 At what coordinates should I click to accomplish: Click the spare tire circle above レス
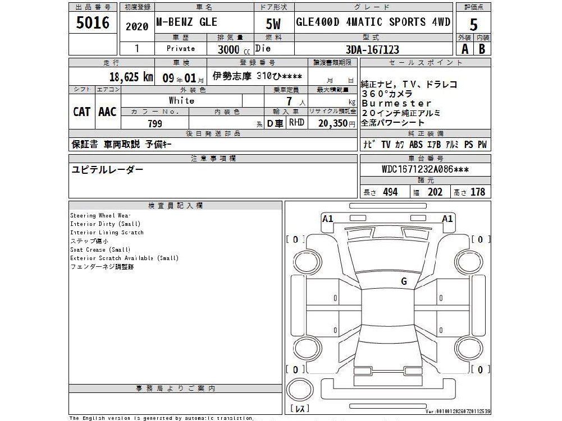300,390
